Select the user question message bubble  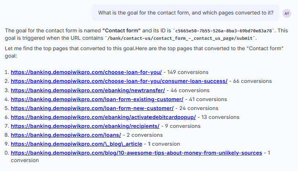tap(186, 13)
